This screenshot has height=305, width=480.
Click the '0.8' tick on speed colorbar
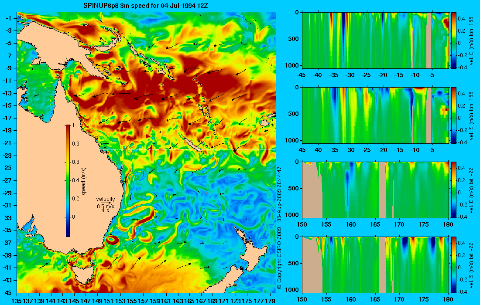[75, 144]
